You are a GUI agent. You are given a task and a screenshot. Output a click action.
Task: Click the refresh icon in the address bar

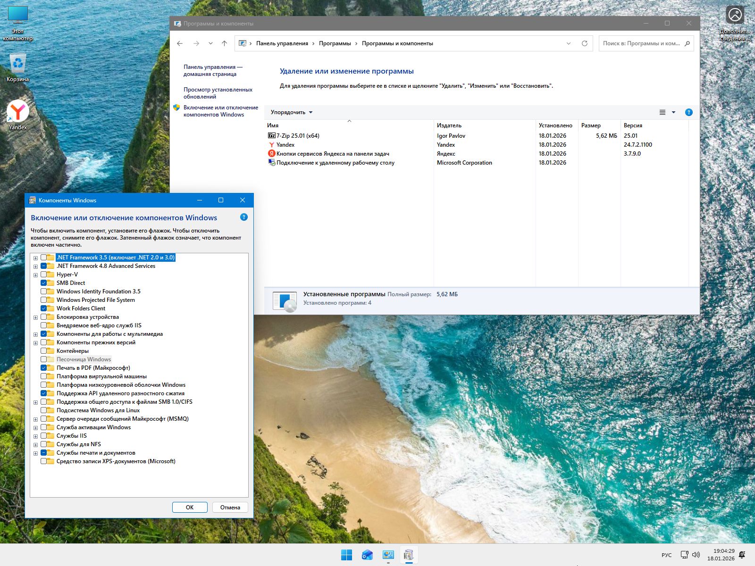tap(584, 43)
